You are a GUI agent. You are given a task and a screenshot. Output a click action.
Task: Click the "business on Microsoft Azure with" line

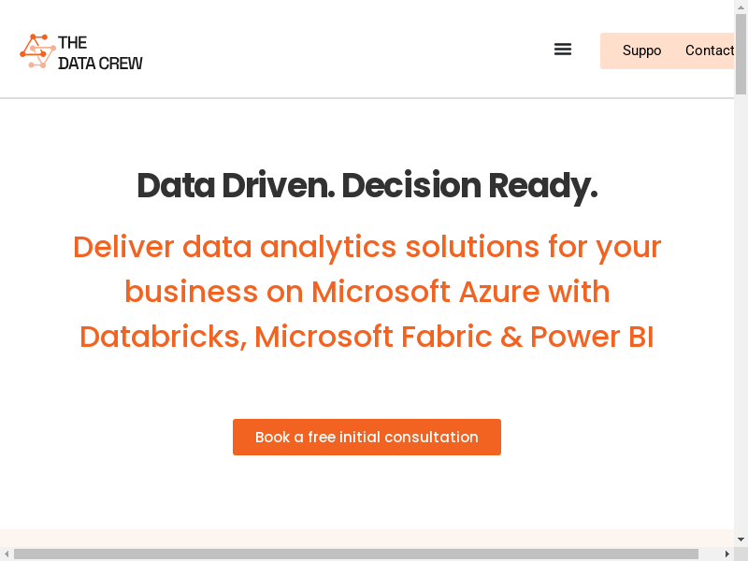[367, 292]
